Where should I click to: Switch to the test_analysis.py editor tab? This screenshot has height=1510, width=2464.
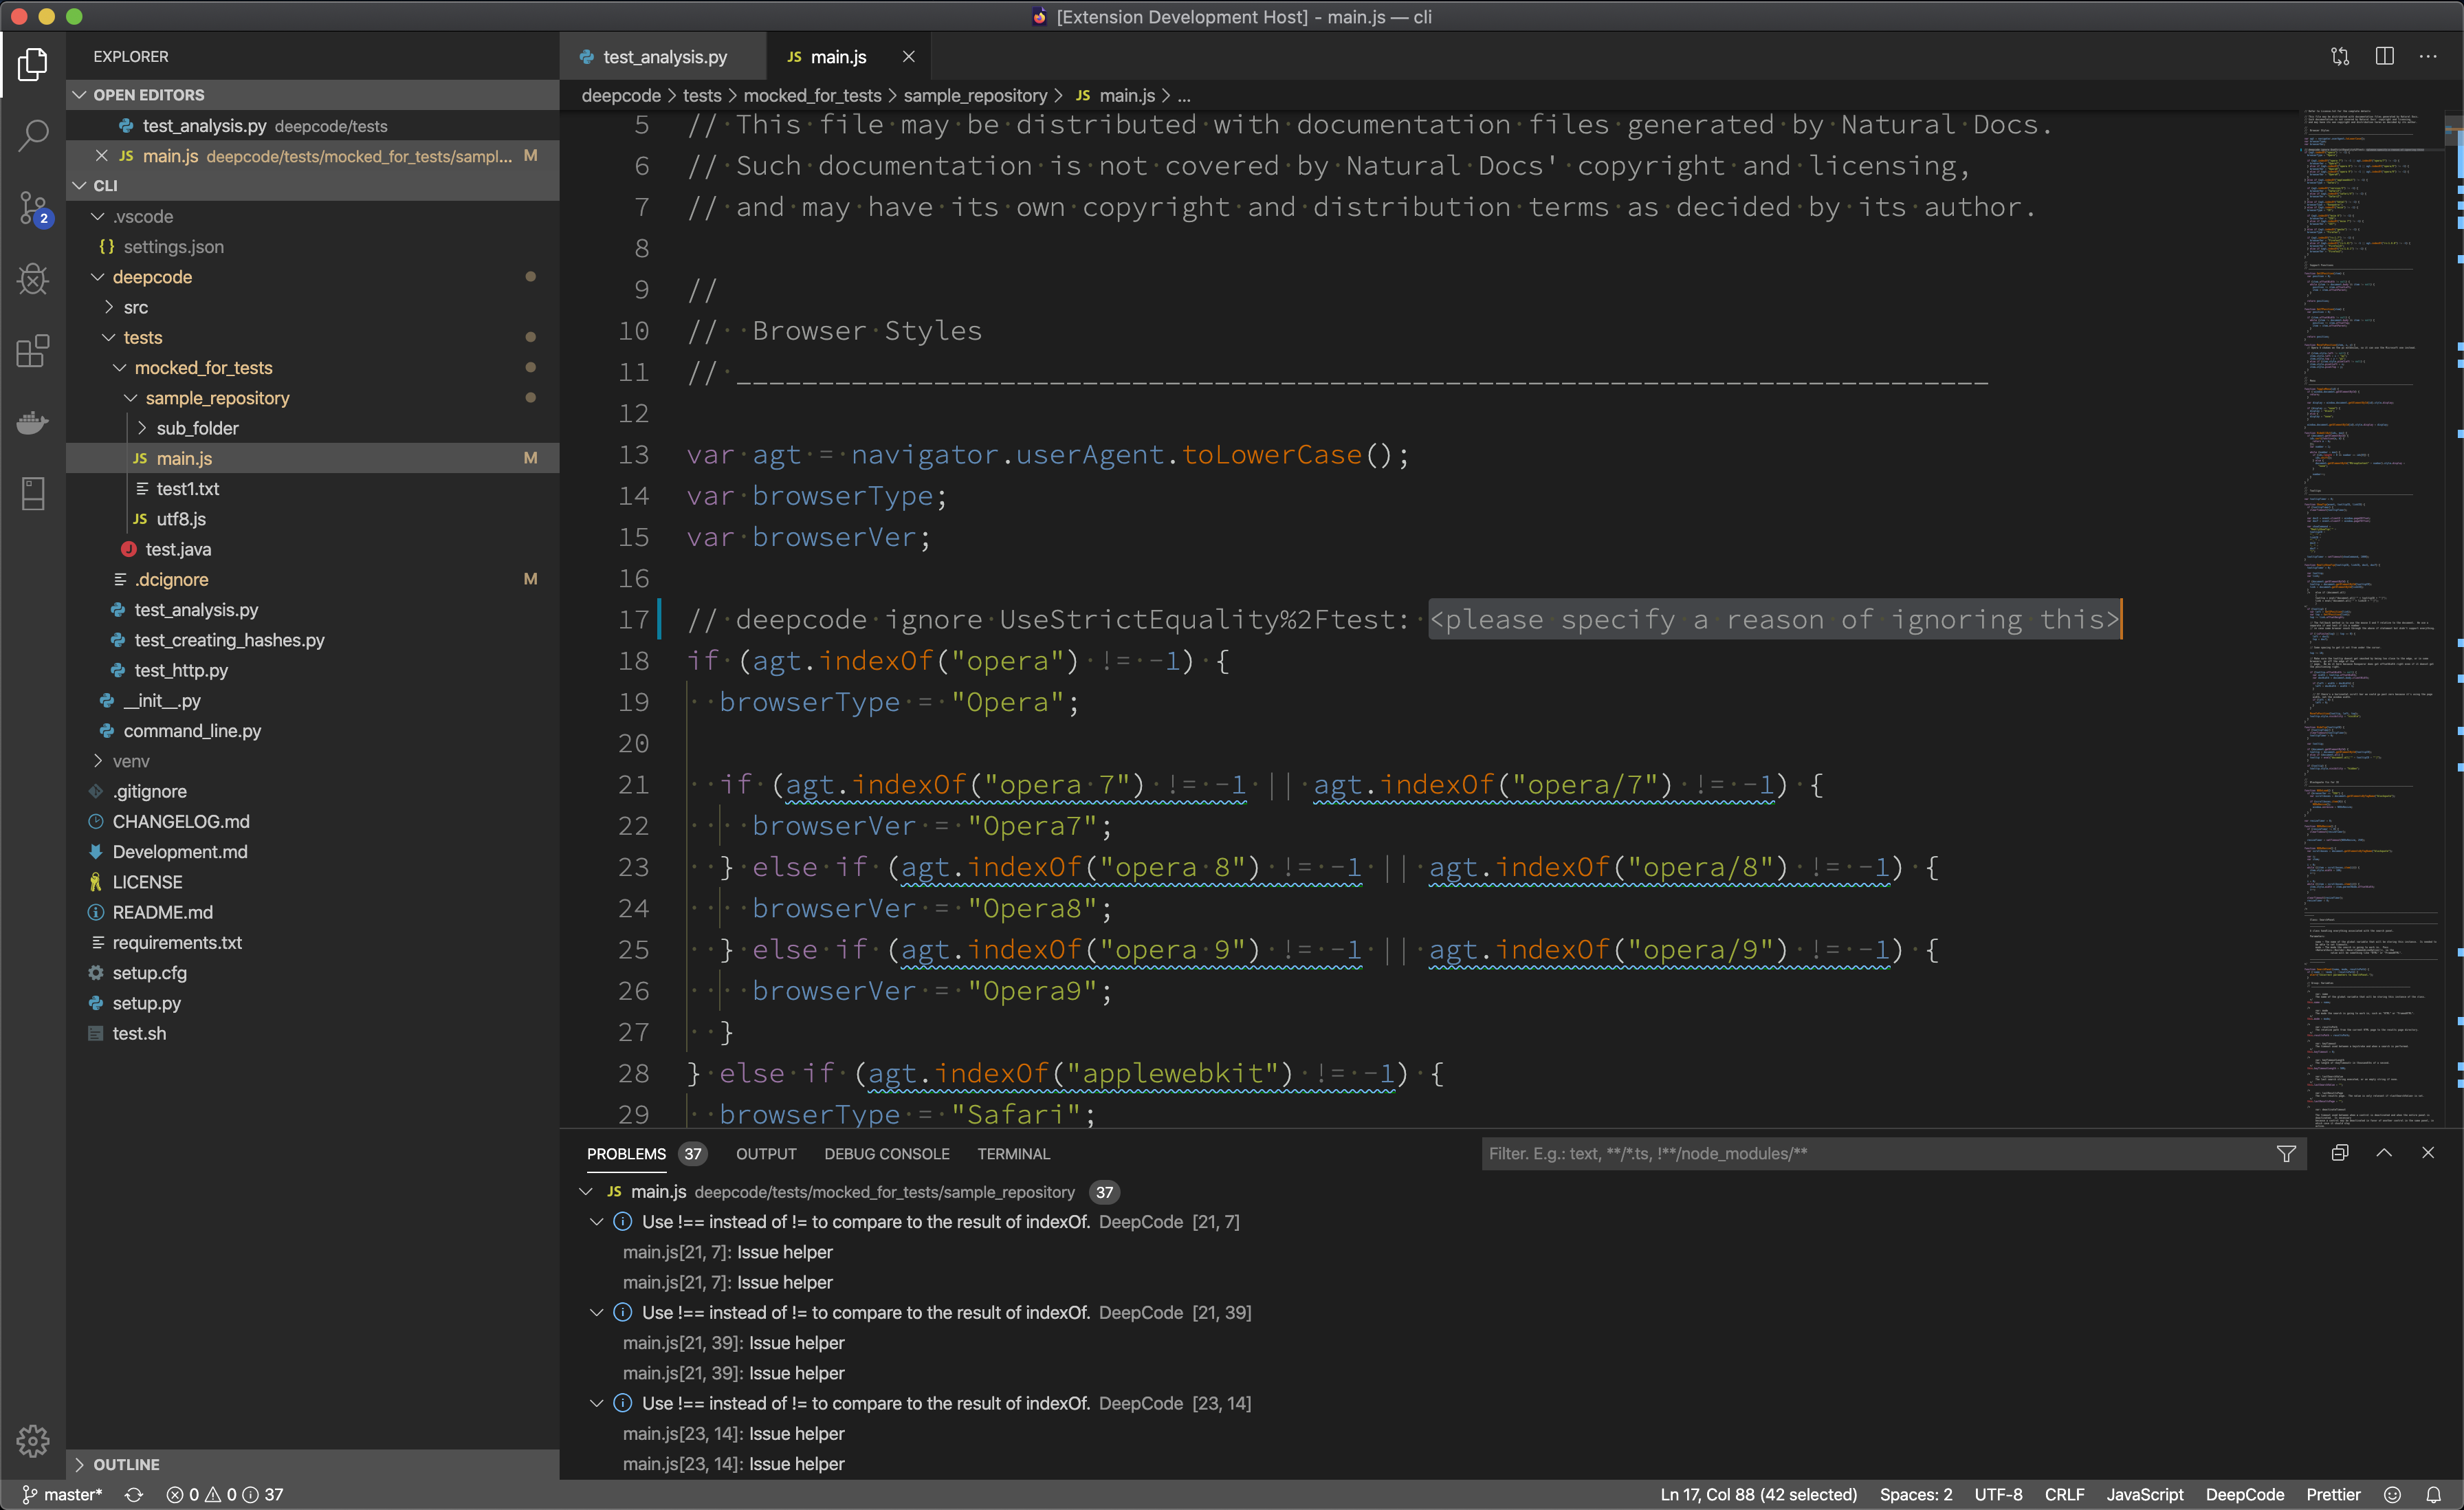click(664, 57)
